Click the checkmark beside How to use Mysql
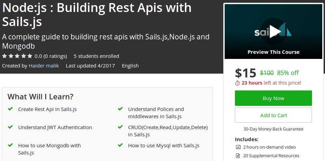Image resolution: width=325 pixels, height=161 pixels. (x=120, y=145)
